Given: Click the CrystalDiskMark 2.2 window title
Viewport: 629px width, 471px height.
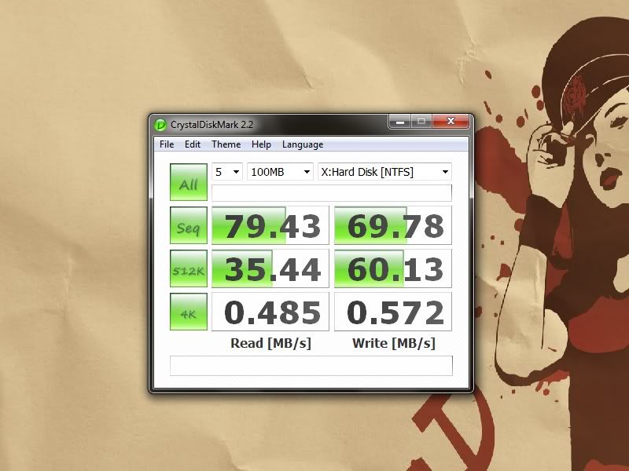Looking at the screenshot, I should pyautogui.click(x=212, y=125).
